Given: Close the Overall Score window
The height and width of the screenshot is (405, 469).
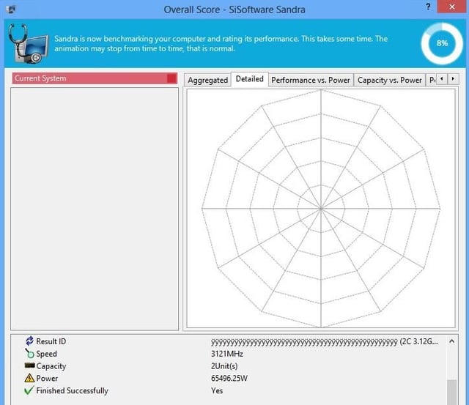Looking at the screenshot, I should 452,7.
